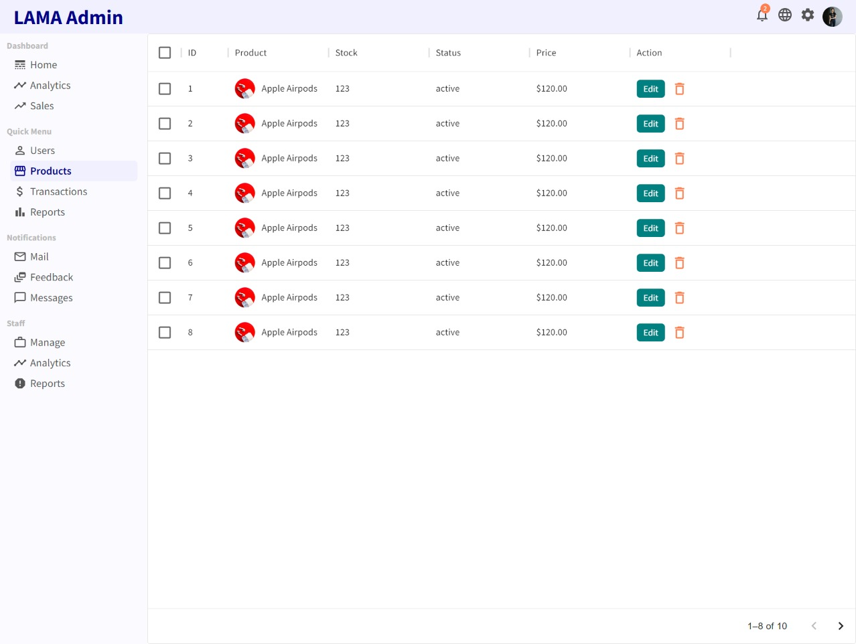Click the Sales trending-up icon
The image size is (856, 644).
click(x=20, y=106)
